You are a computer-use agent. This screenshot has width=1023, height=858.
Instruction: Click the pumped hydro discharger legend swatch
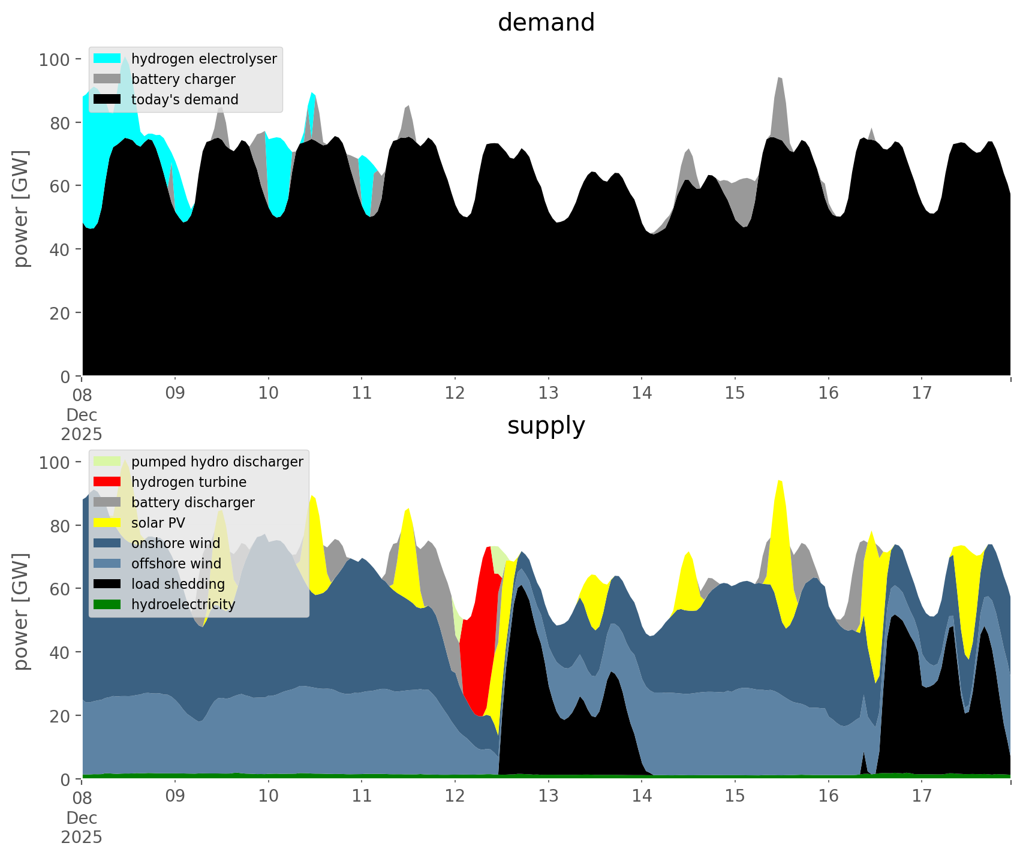pos(107,462)
